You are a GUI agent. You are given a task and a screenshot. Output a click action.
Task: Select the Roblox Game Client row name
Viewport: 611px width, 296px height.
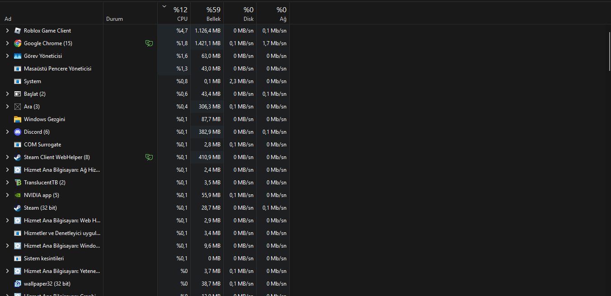click(47, 31)
